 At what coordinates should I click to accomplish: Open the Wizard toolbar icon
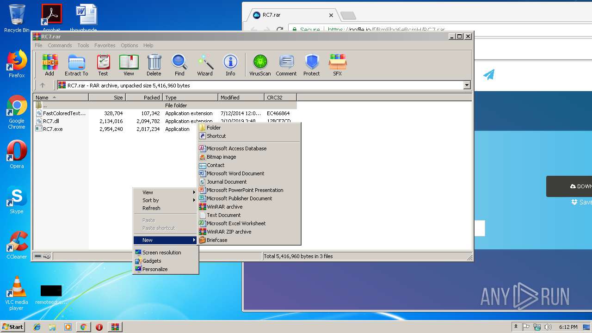click(x=205, y=65)
